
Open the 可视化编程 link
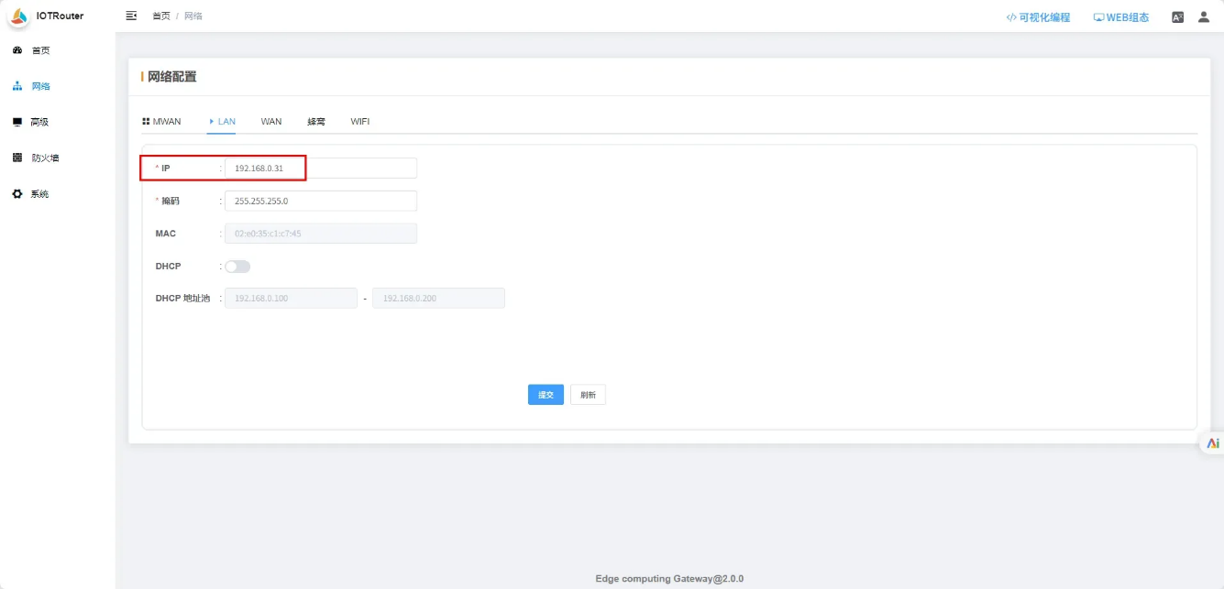(x=1038, y=16)
